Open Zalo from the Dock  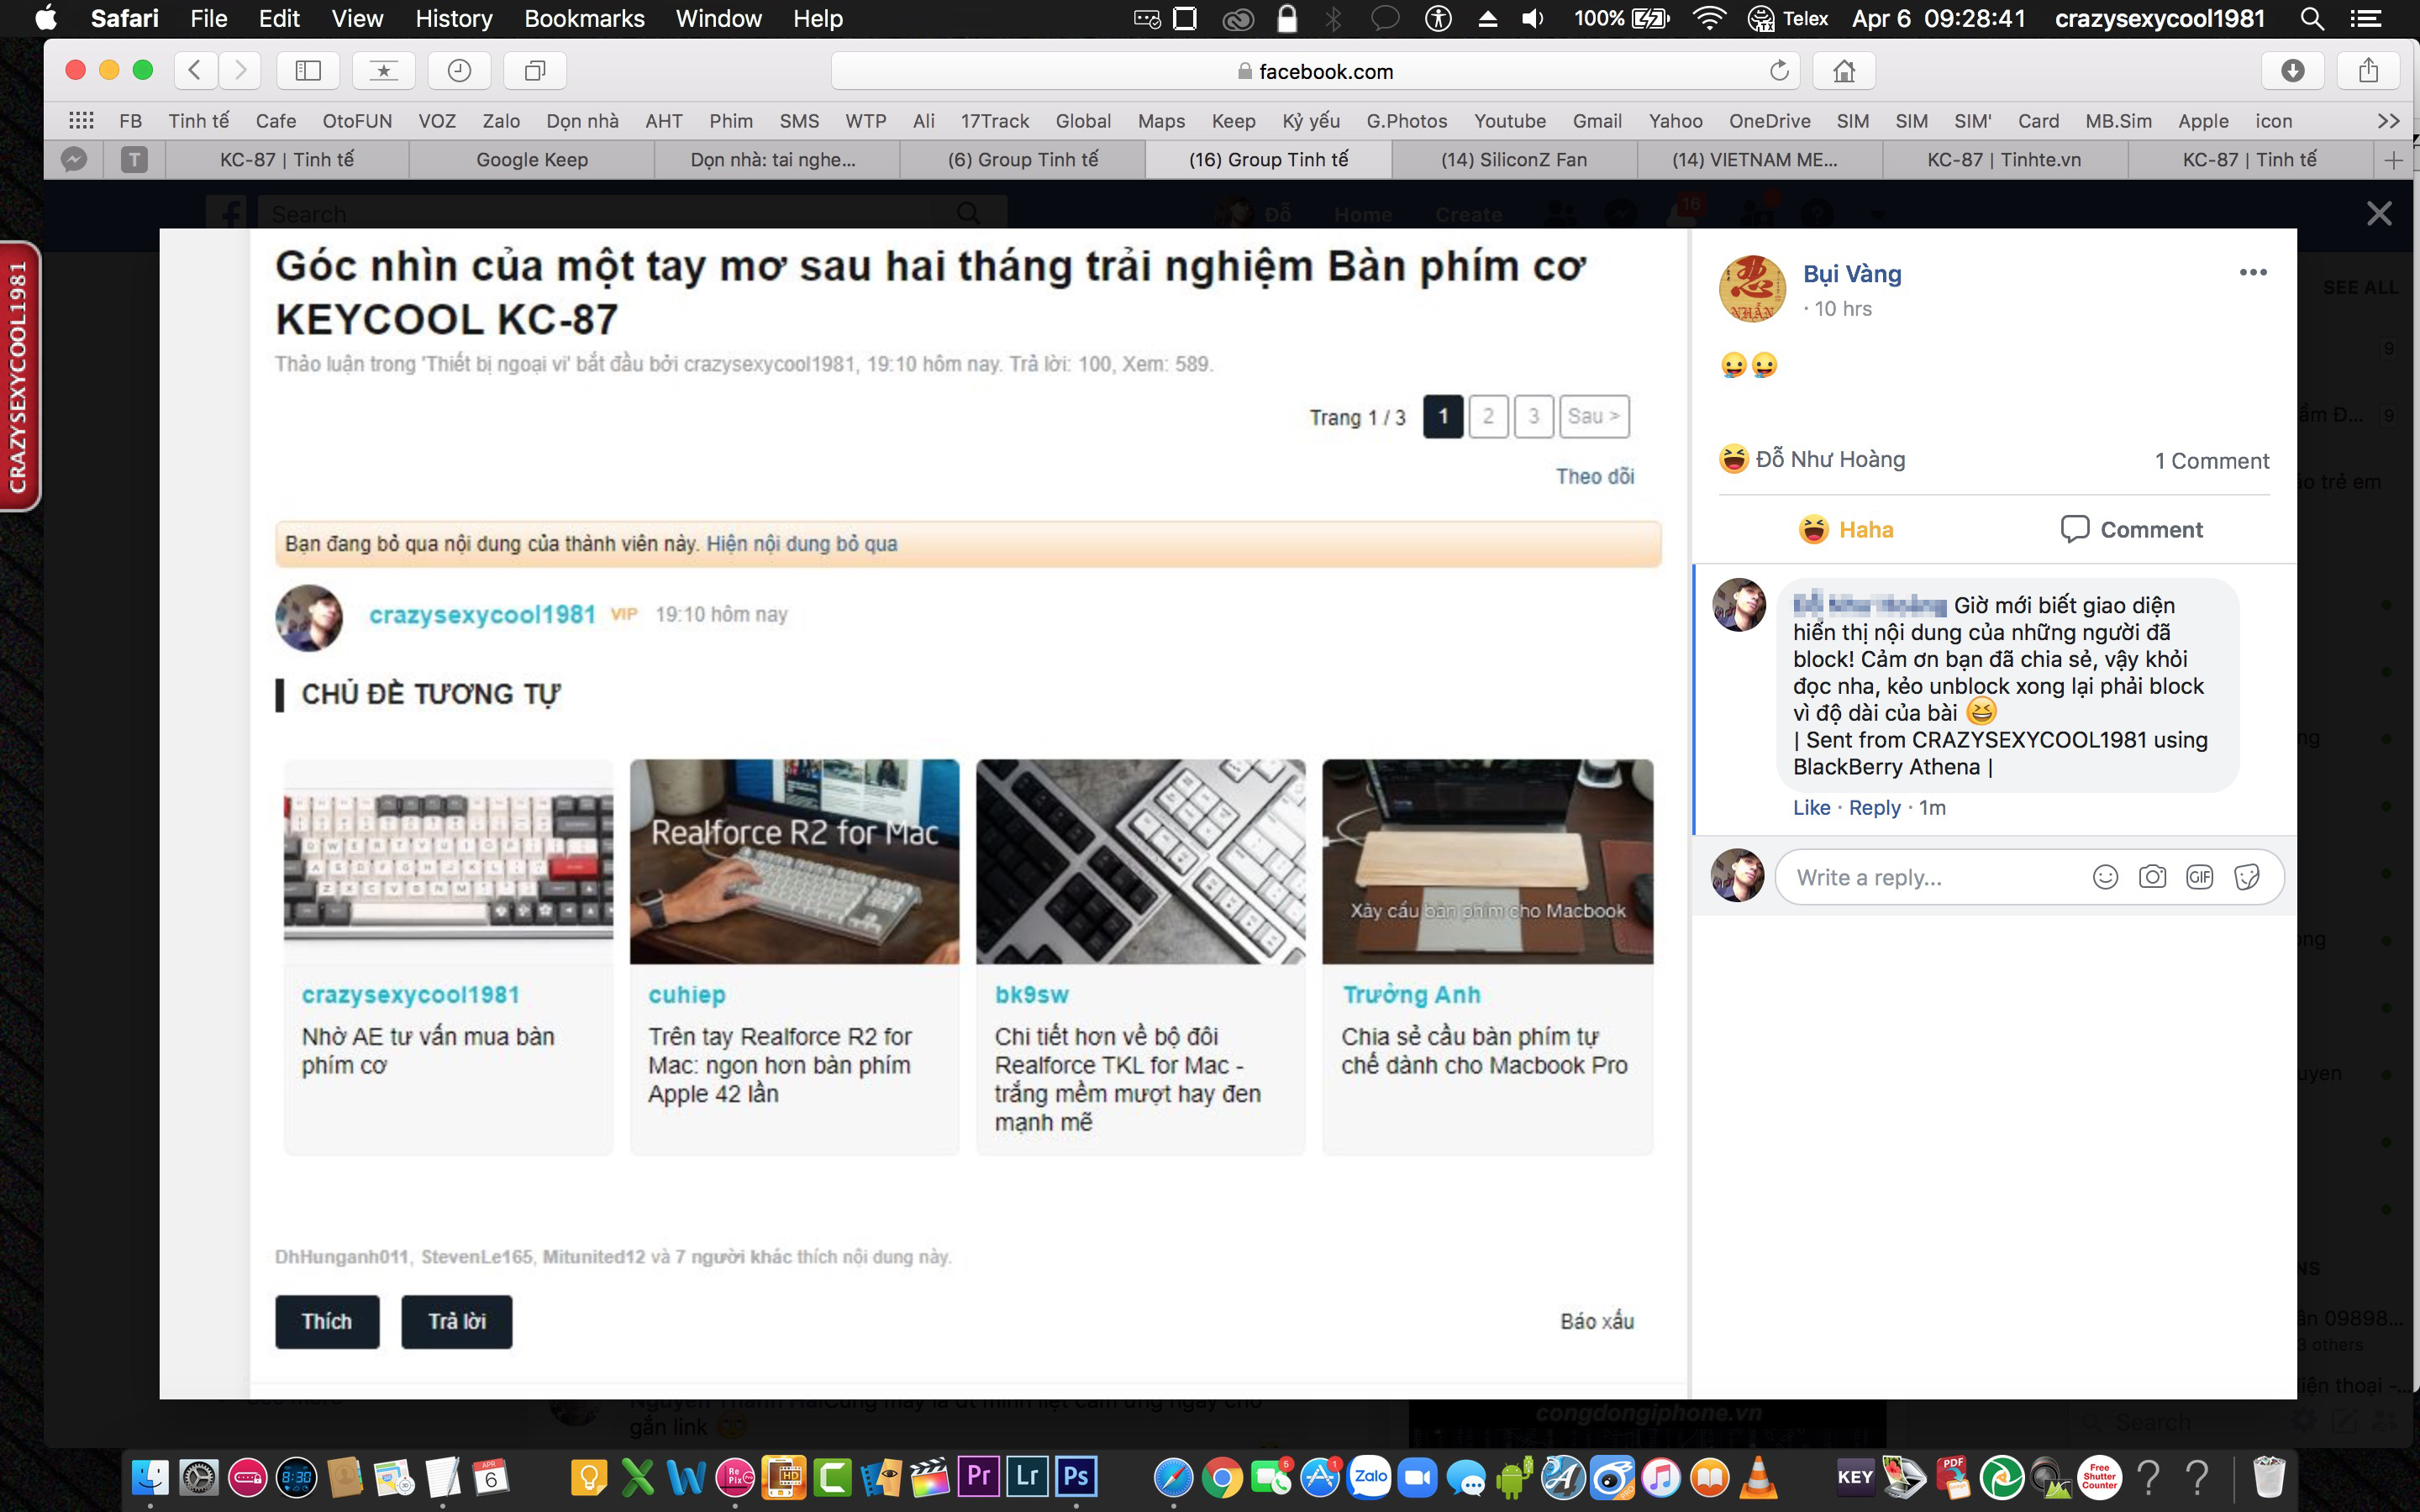[1370, 1476]
